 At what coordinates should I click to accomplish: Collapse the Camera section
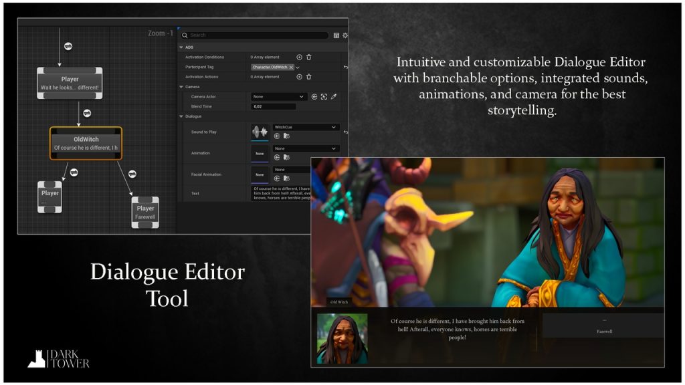click(181, 87)
